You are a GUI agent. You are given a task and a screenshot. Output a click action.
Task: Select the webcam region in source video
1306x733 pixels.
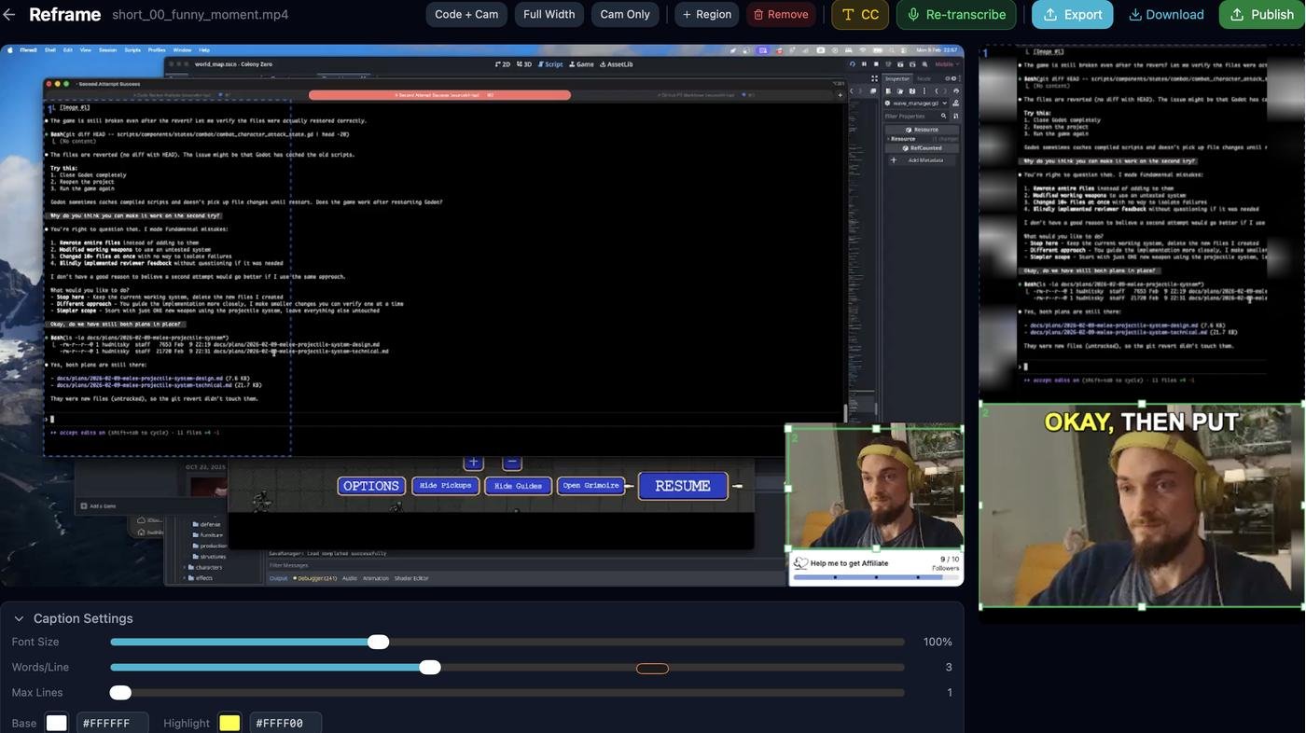click(x=875, y=488)
